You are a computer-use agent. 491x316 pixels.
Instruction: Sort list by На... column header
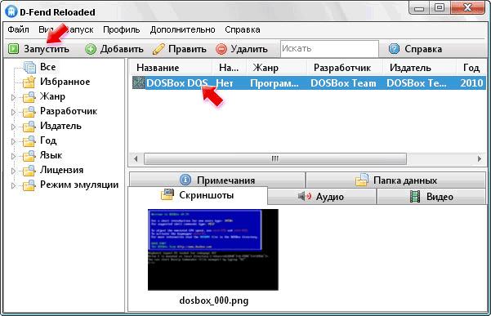point(230,68)
